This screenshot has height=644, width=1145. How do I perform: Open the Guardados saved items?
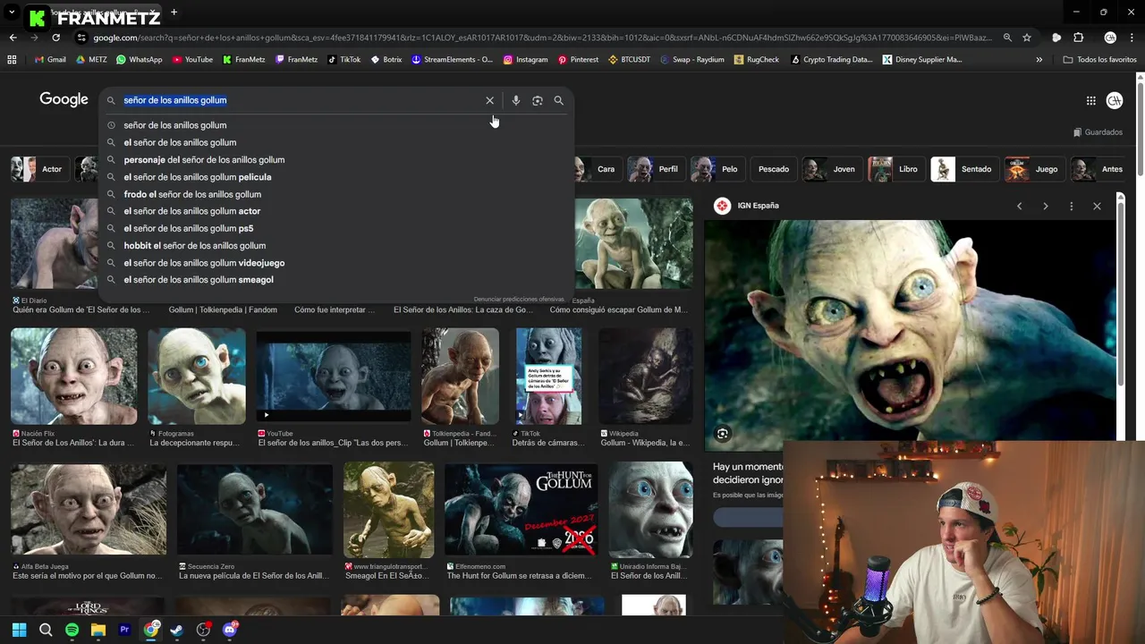tap(1098, 132)
